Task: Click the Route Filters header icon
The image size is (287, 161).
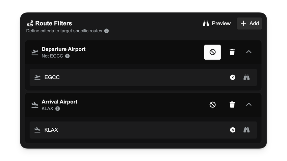Action: (30, 24)
